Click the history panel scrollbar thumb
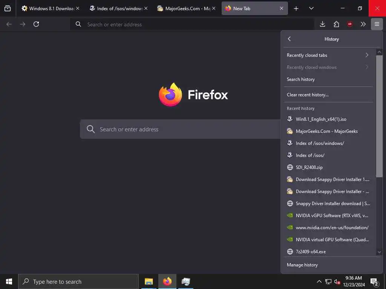This screenshot has width=386, height=289. point(379,116)
